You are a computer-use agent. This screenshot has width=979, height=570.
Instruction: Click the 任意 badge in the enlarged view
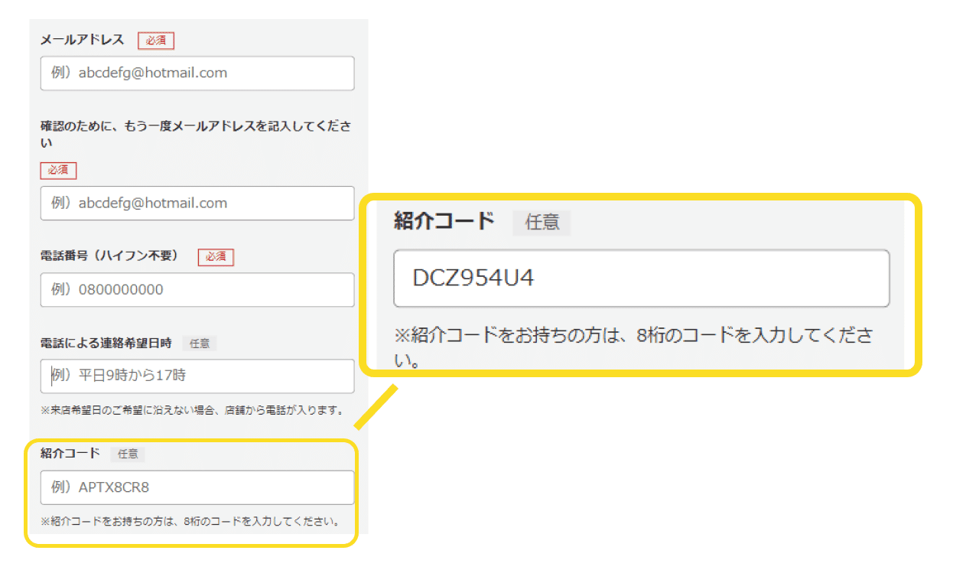[542, 223]
